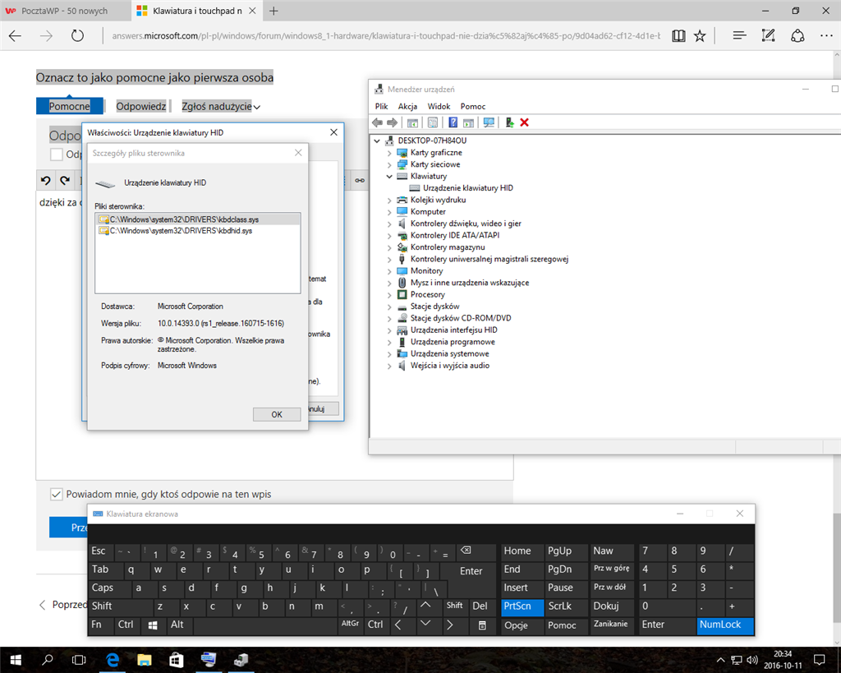Scan for hardware changes in Menedżer urządzeń
This screenshot has width=841, height=673.
[489, 122]
